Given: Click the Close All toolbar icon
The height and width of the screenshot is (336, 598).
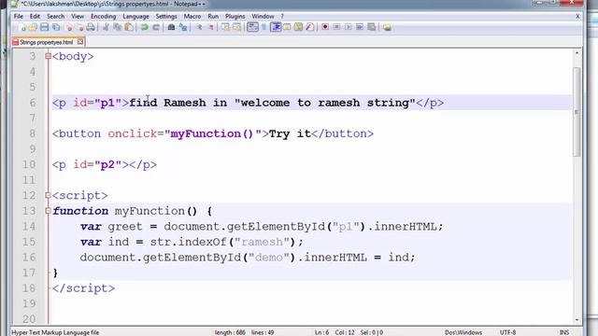Looking at the screenshot, I should 79,27.
